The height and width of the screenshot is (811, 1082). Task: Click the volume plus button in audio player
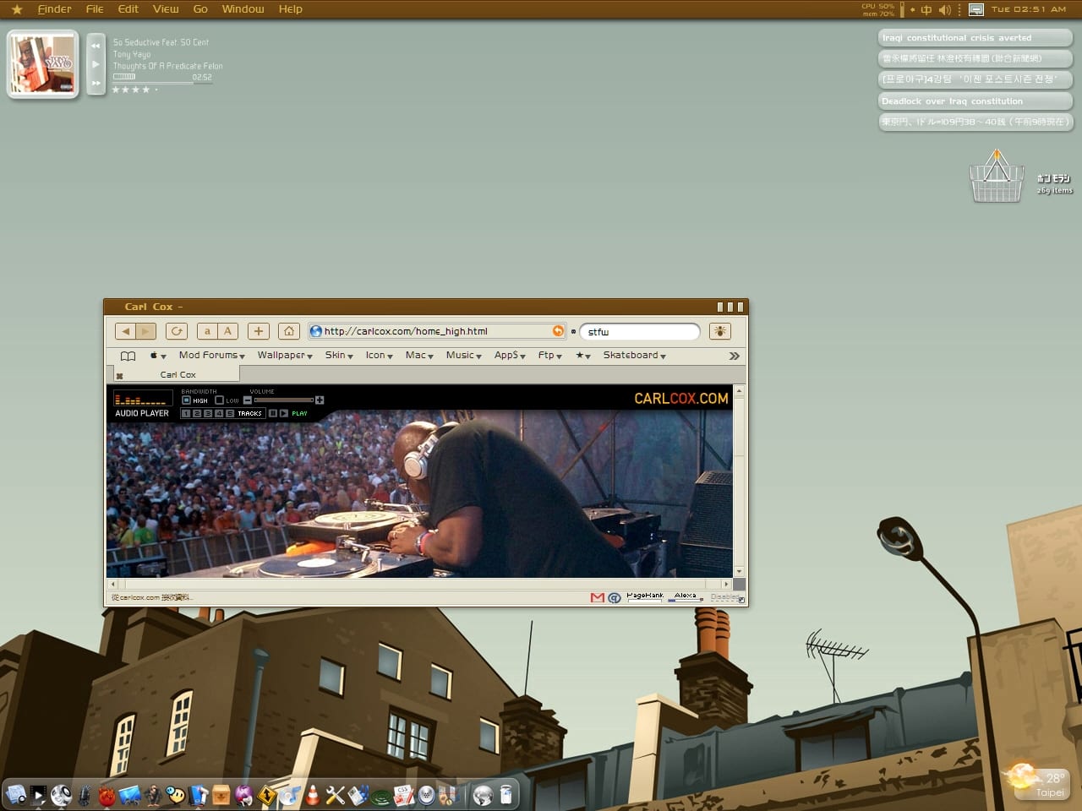coord(320,400)
